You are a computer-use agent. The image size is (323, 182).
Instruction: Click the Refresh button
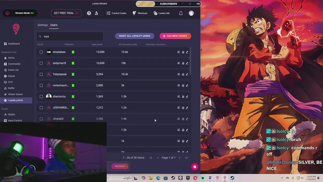(120, 166)
